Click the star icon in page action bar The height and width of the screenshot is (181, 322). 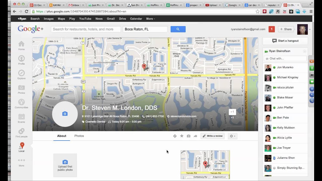click(x=182, y=136)
